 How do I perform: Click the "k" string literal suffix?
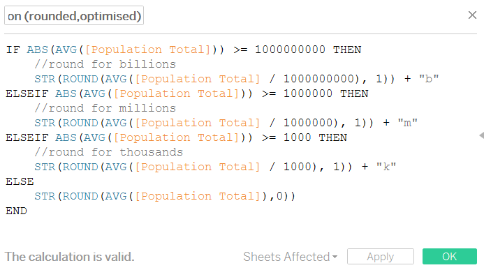386,167
